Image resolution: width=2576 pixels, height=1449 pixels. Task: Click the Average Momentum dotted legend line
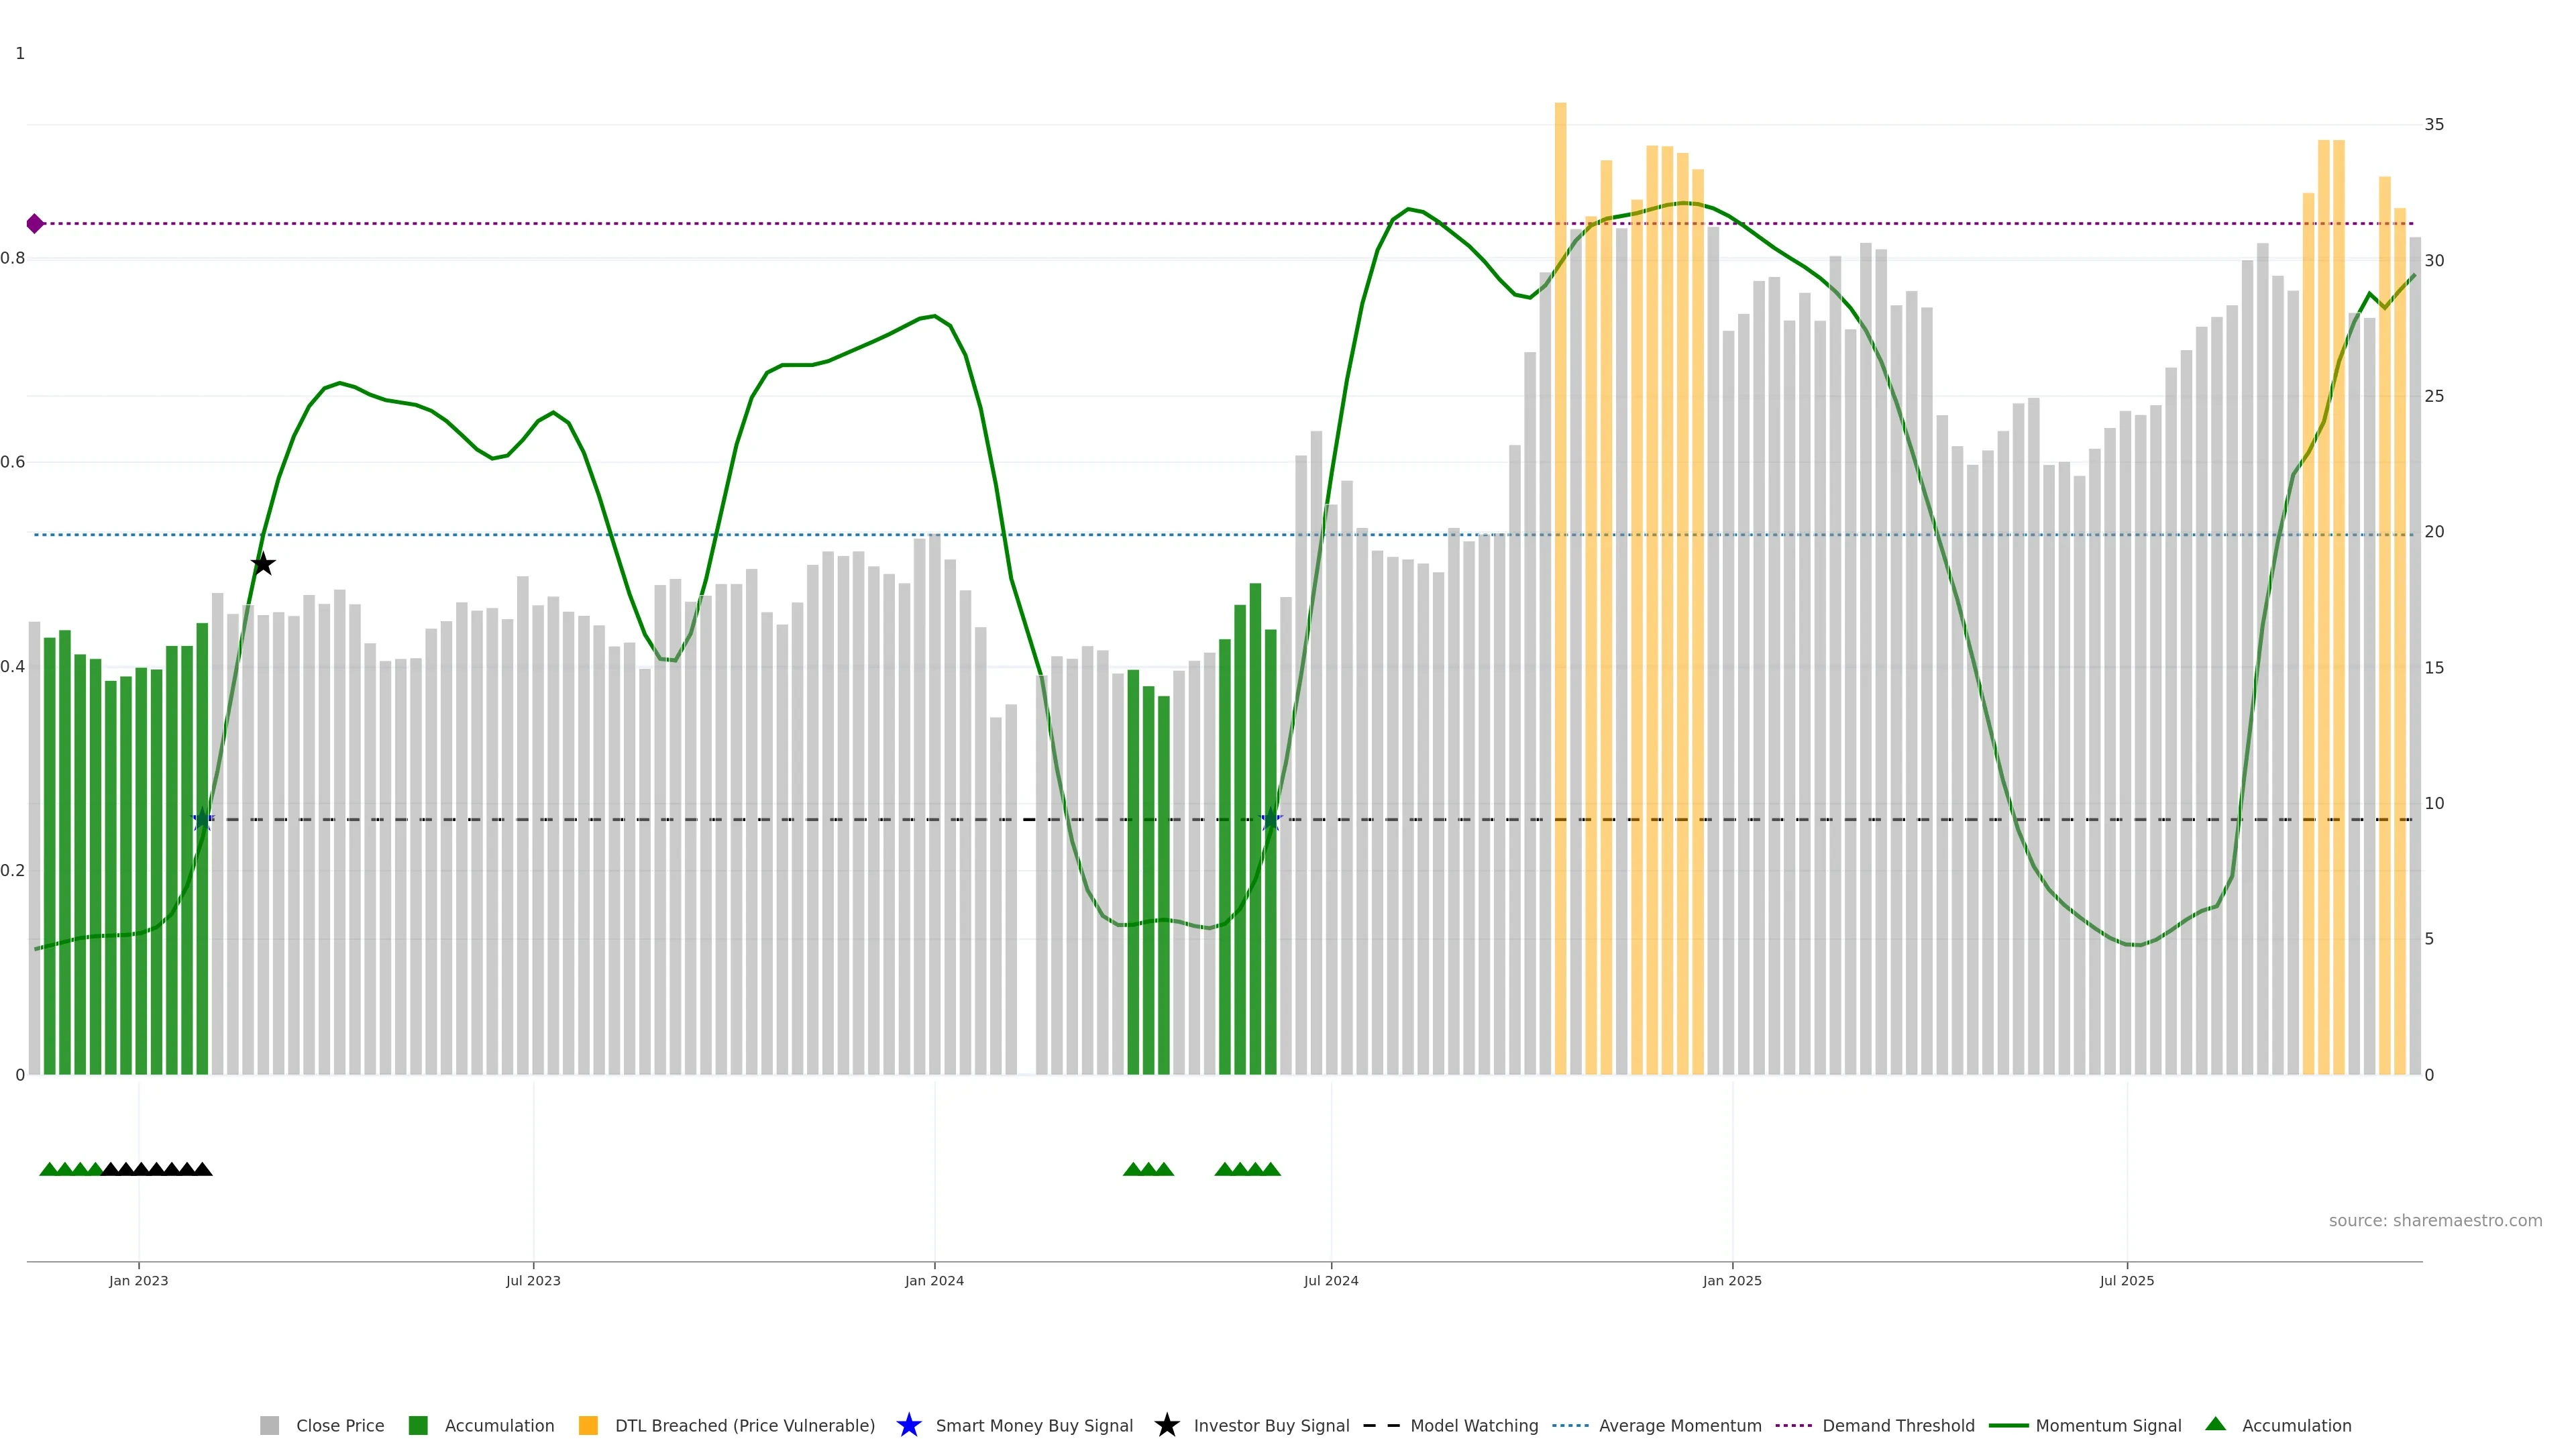pos(1570,1426)
